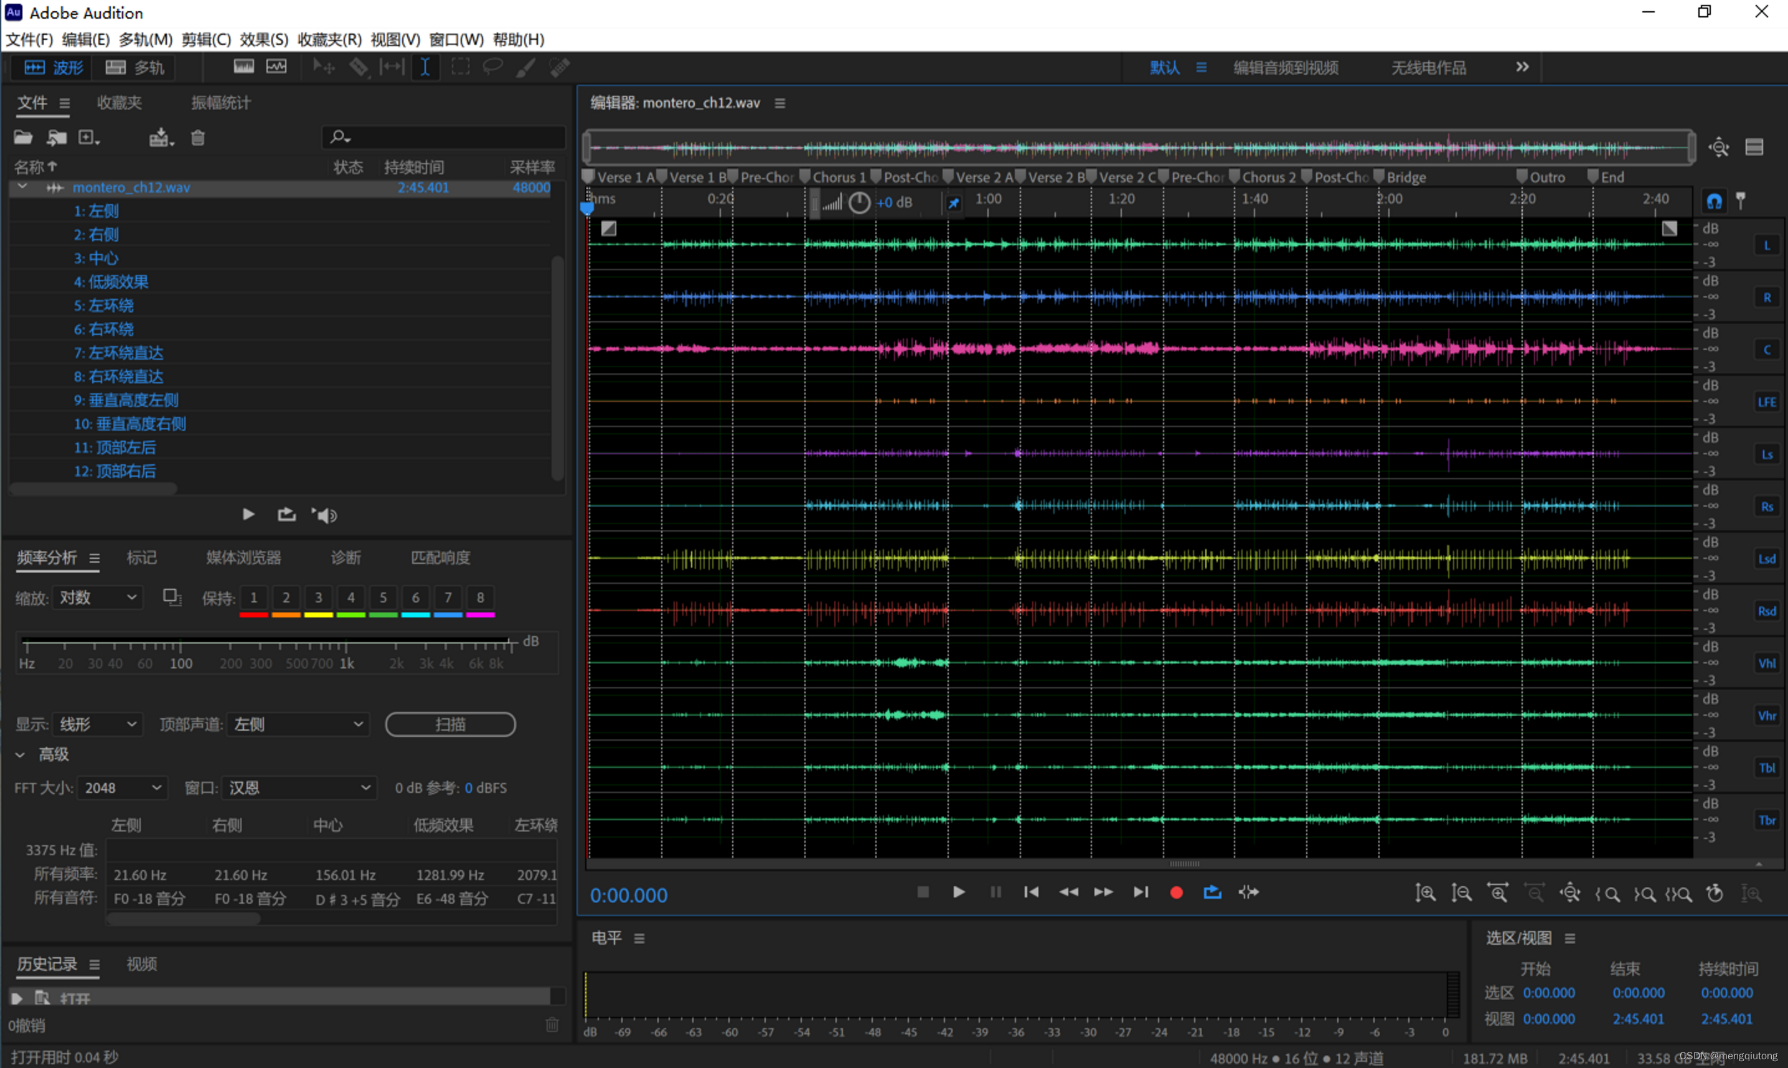Click the Record button in transport

[1176, 892]
